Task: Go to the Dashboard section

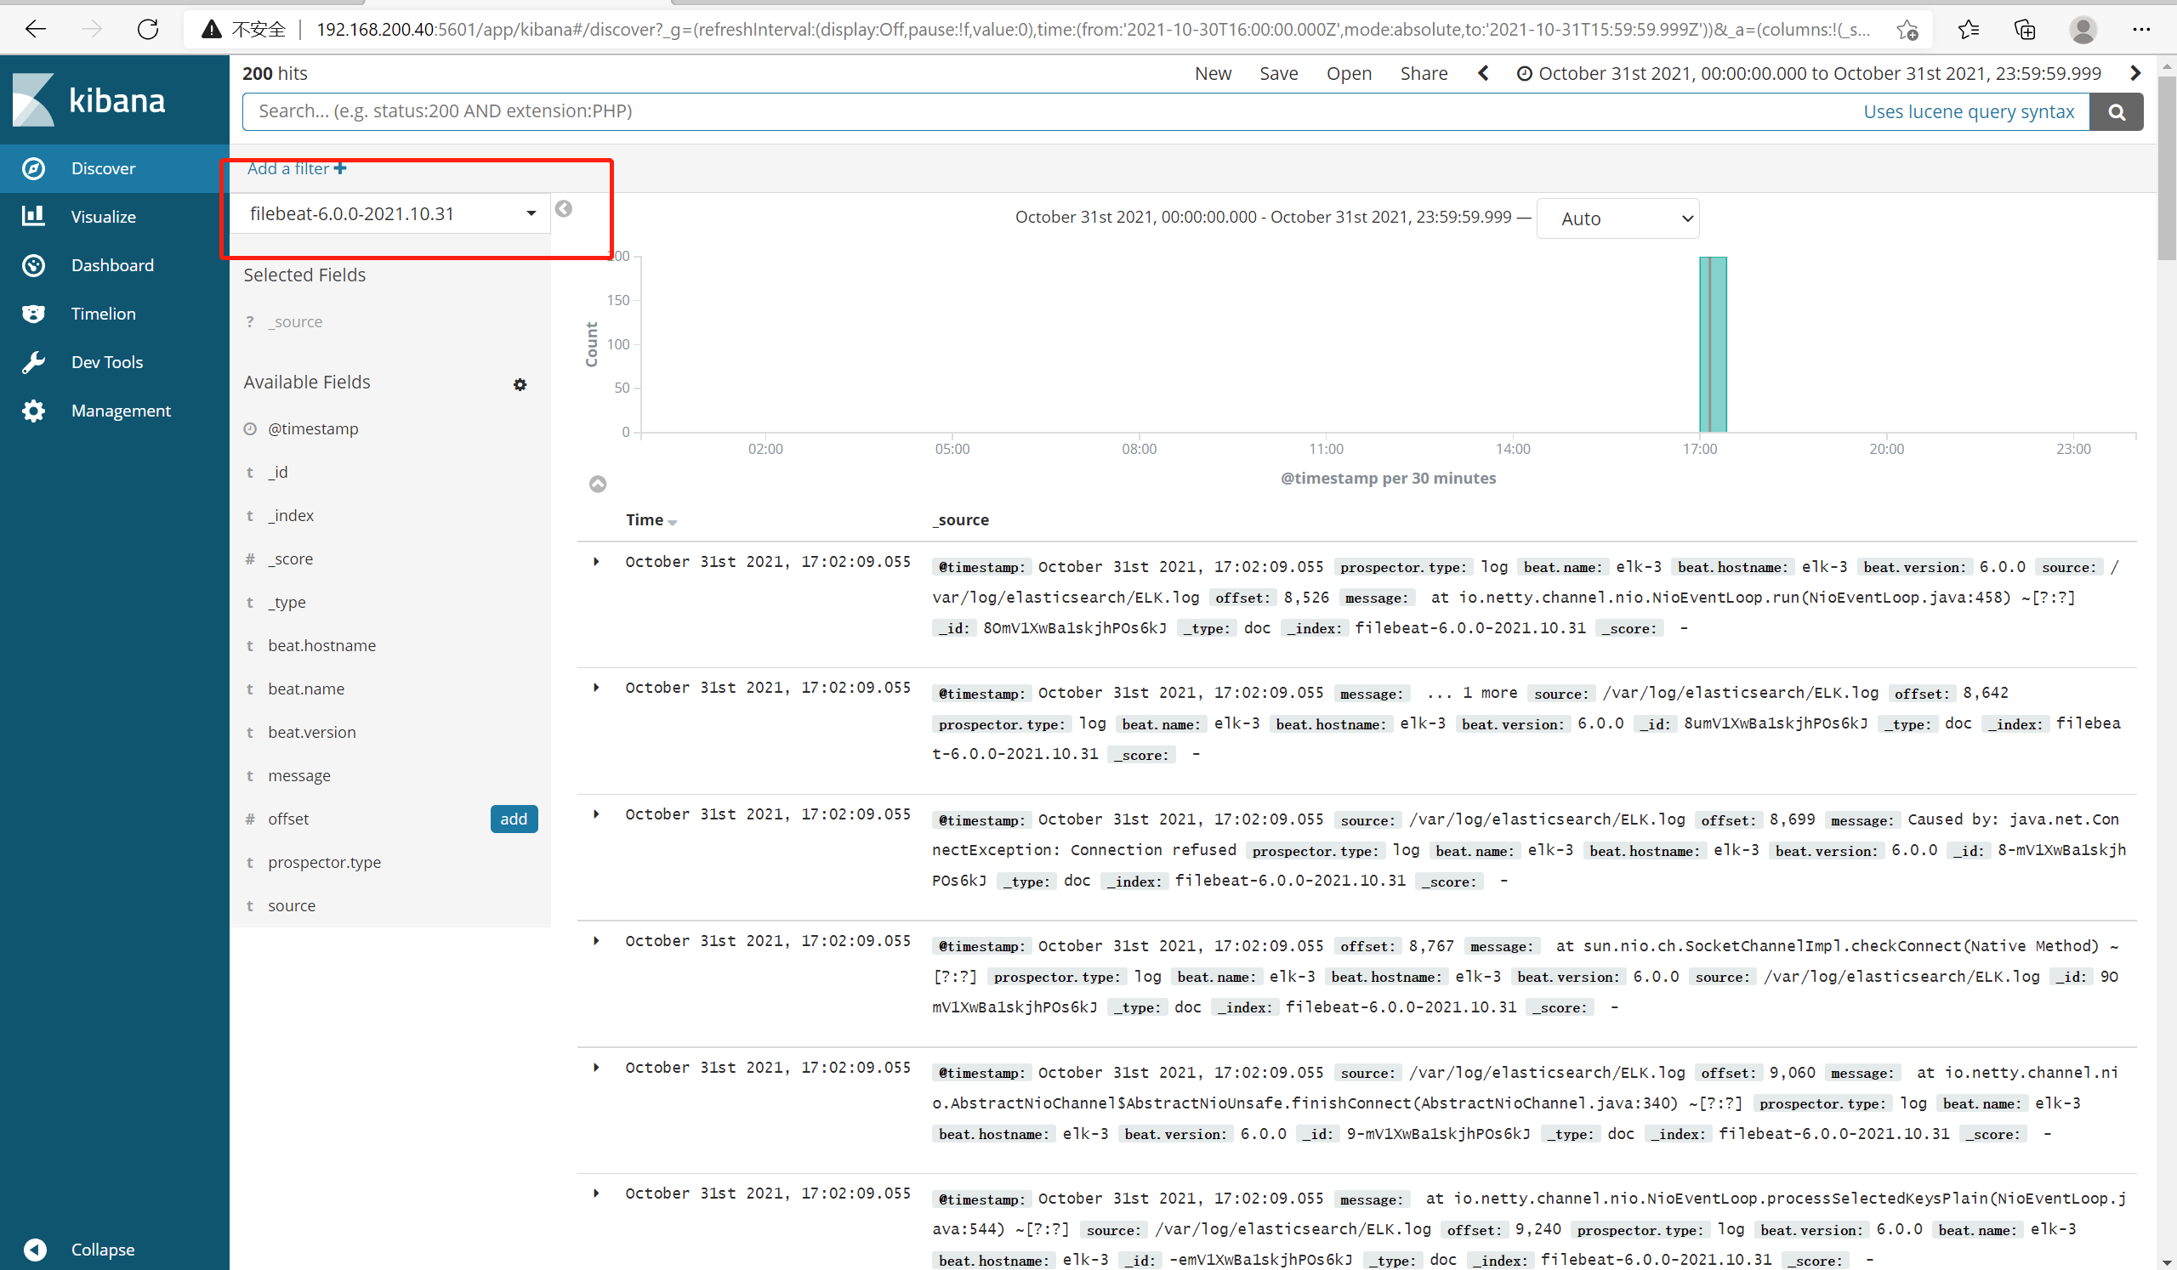Action: coord(112,265)
